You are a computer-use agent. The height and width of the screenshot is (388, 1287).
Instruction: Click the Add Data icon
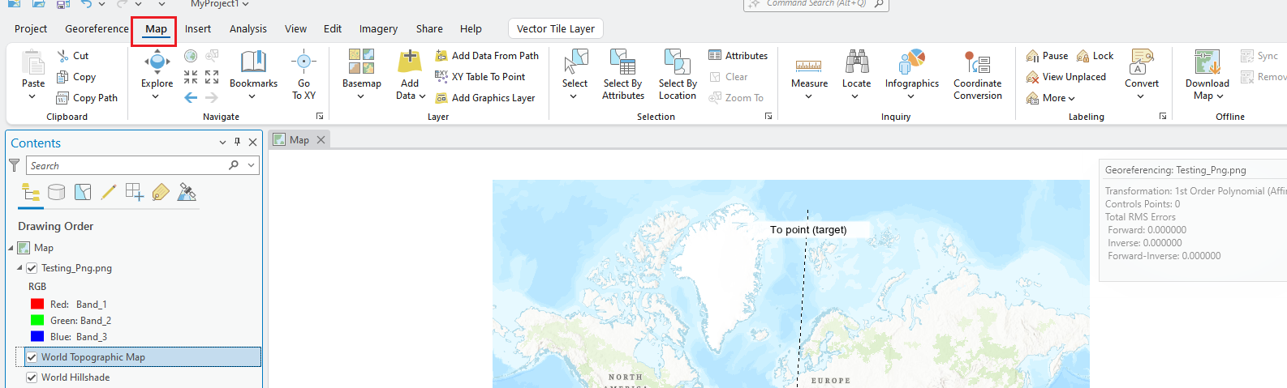pos(410,62)
